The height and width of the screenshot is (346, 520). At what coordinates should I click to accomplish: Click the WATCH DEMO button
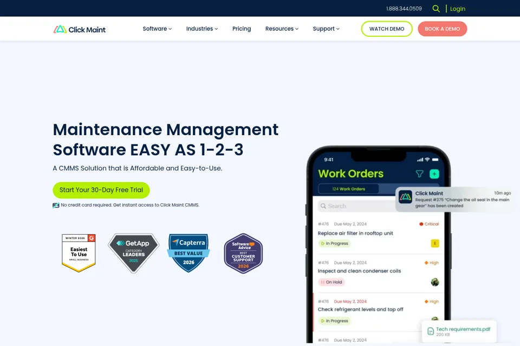point(387,29)
